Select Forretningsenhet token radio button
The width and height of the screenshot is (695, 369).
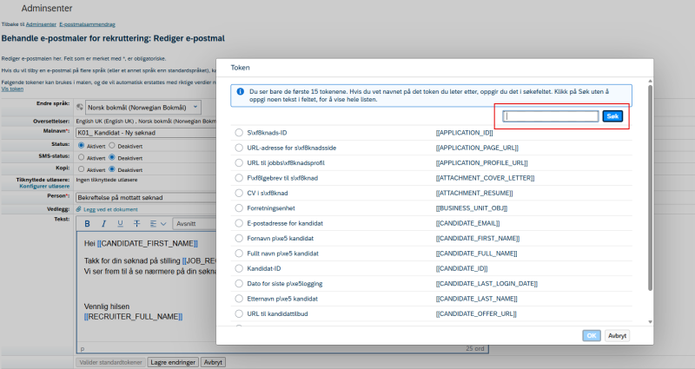coord(239,208)
